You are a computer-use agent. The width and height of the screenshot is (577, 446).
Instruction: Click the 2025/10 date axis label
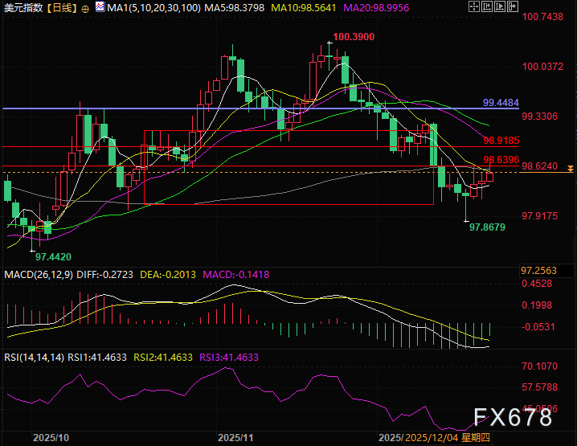[50, 438]
